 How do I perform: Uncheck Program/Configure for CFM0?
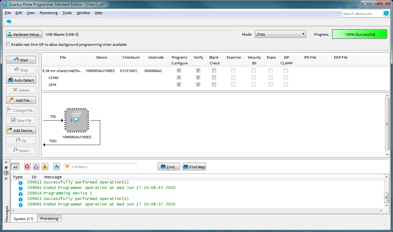pyautogui.click(x=179, y=77)
